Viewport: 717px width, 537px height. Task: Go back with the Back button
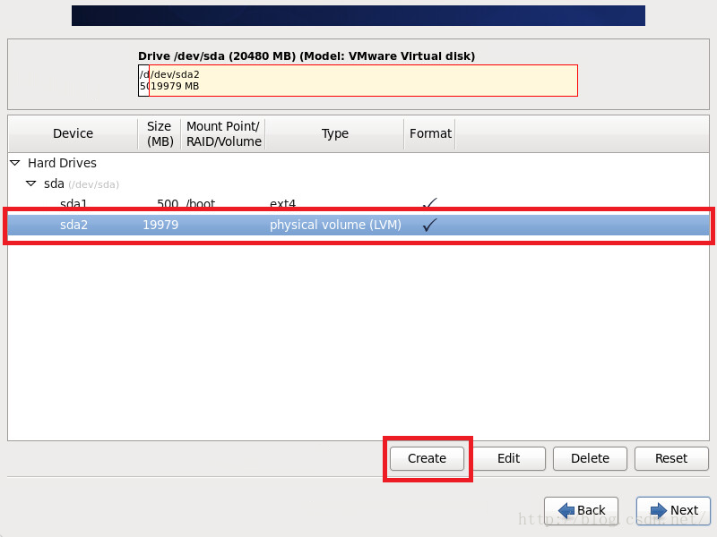(x=581, y=509)
